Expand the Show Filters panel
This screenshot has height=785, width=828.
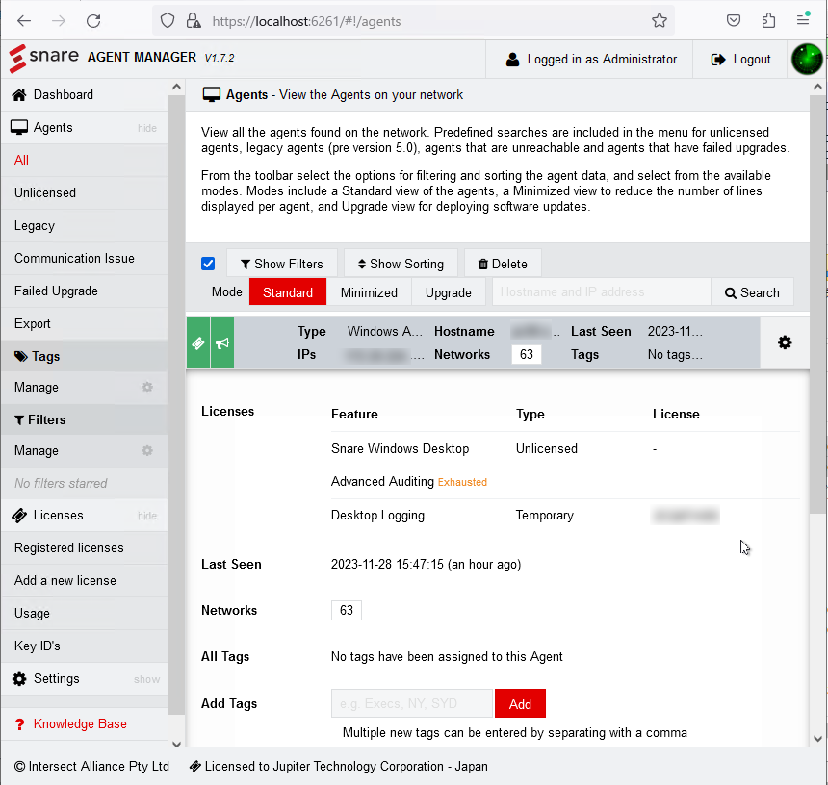[282, 264]
